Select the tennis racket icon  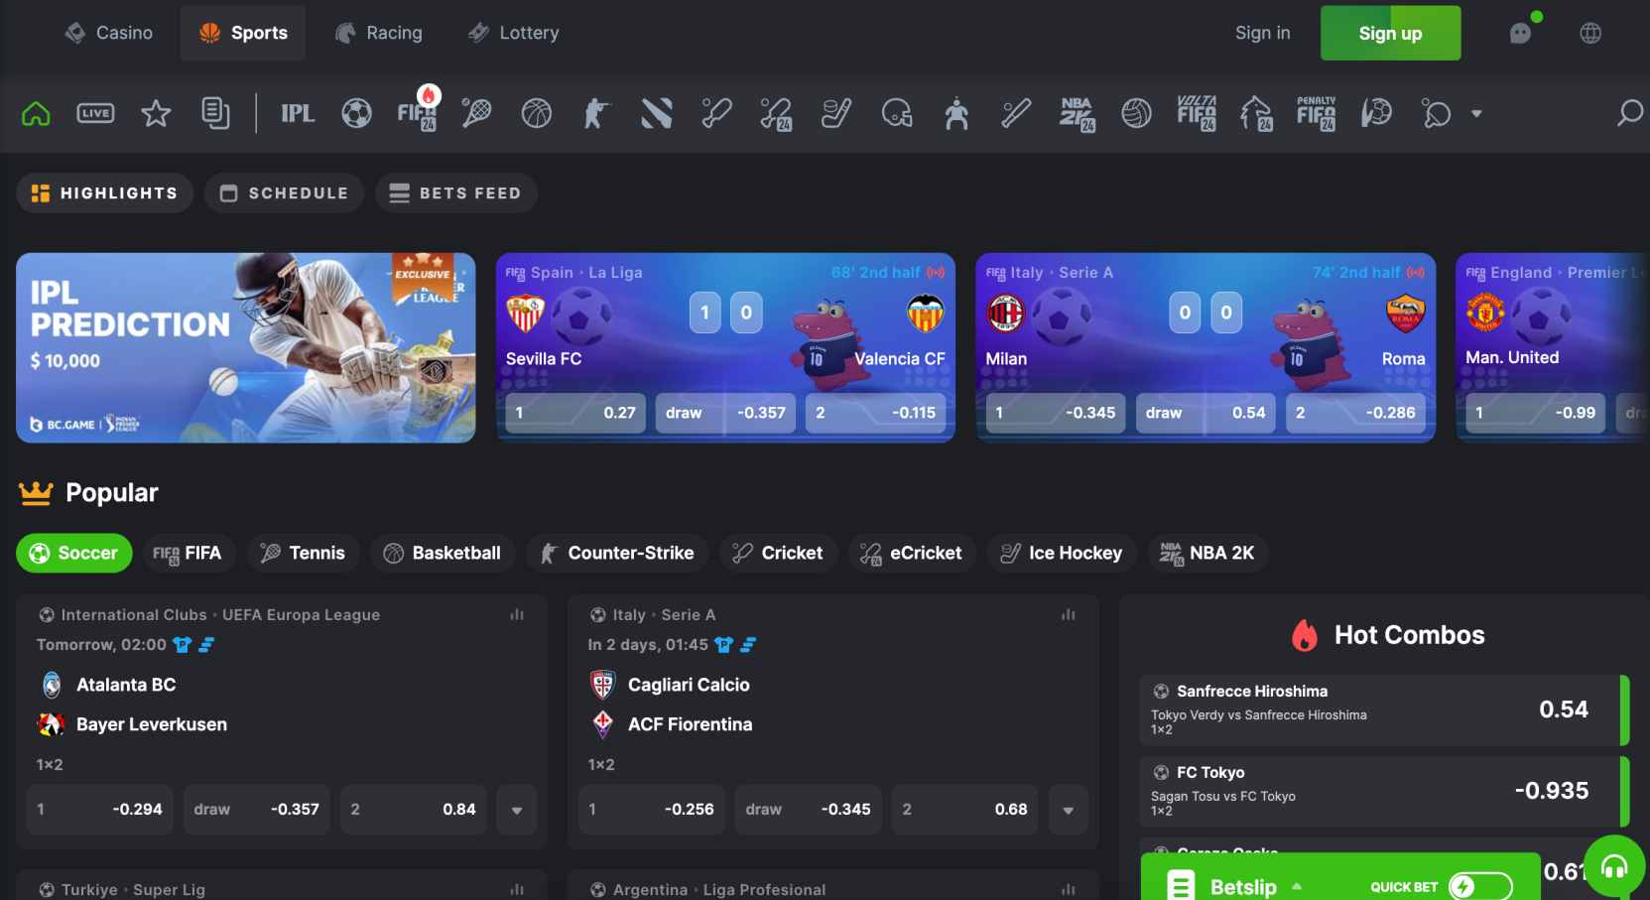click(477, 113)
